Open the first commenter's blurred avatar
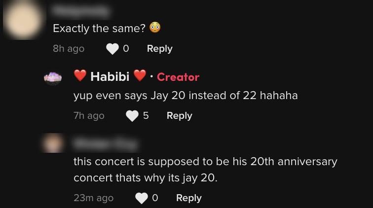Image resolution: width=373 pixels, height=208 pixels. pos(22,20)
